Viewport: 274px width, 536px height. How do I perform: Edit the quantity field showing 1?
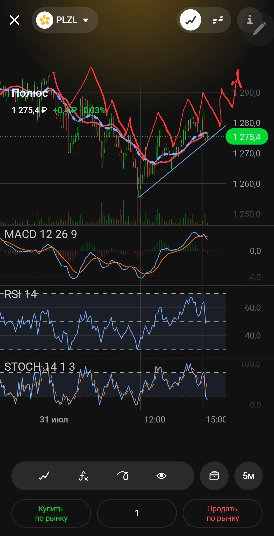coord(137,513)
